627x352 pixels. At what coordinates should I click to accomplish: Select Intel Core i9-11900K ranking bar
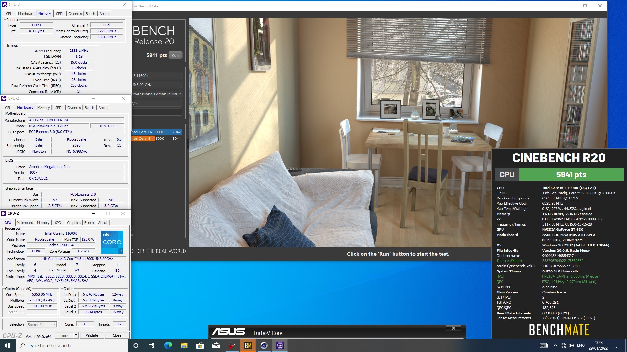coord(156,132)
